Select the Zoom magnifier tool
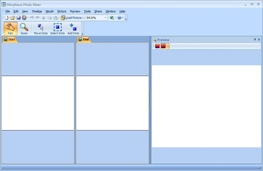 pos(24,28)
